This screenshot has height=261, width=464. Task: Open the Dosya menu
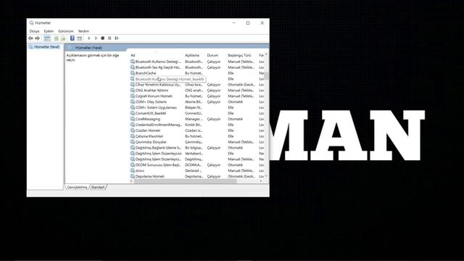34,31
